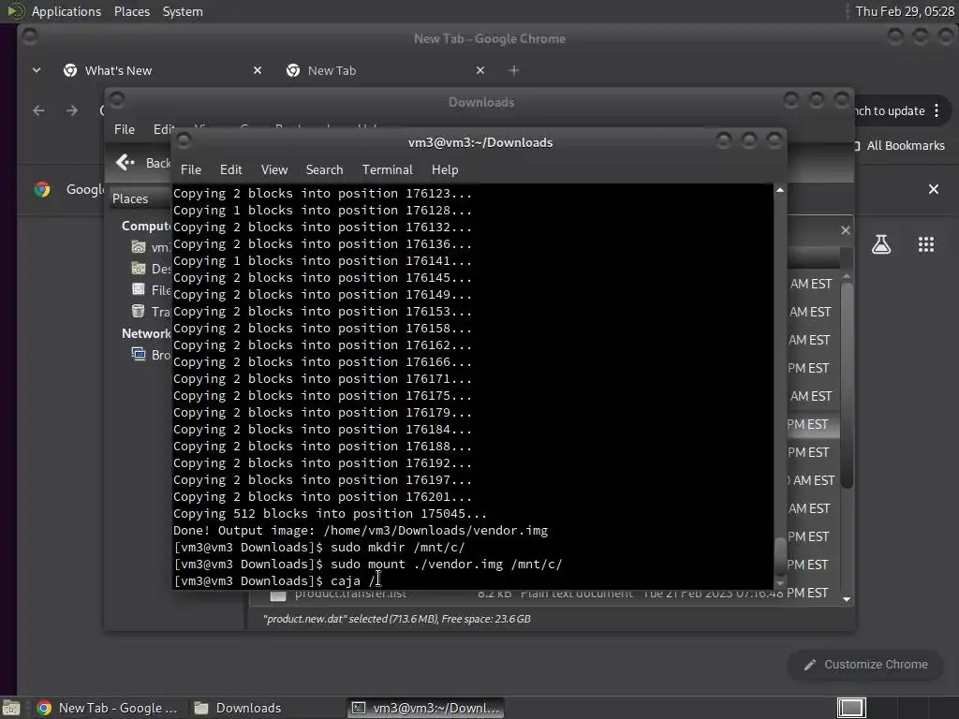The image size is (959, 719).
Task: Open the Applications menu in top panel
Action: pos(66,11)
